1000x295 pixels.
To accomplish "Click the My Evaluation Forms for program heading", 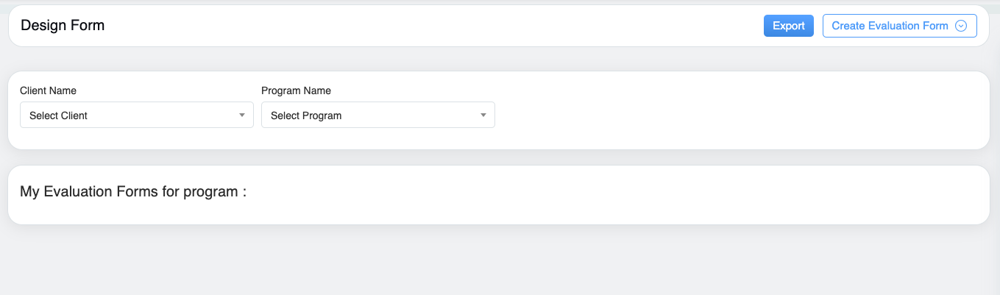I will [132, 192].
